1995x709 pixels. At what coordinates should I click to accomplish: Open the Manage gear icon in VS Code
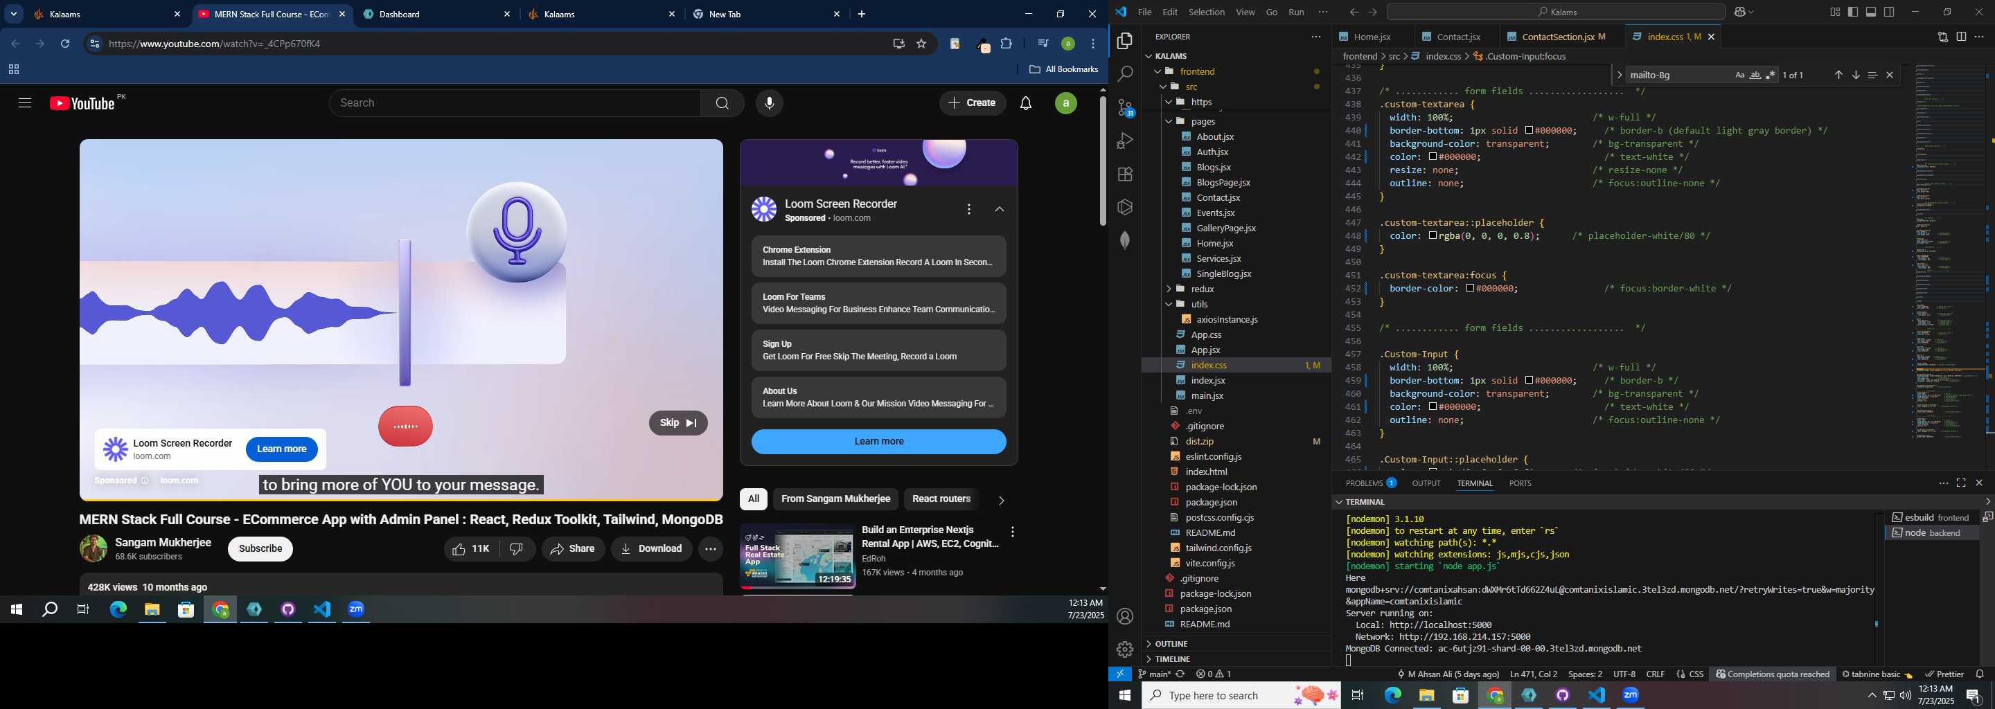[1125, 649]
